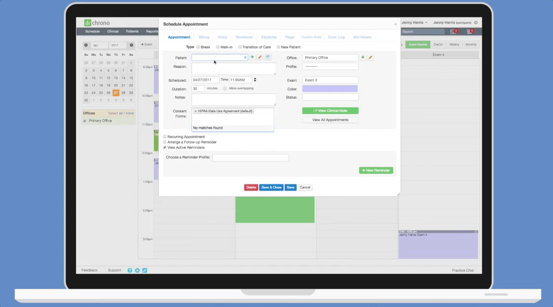Click the Save & Close button

click(271, 187)
